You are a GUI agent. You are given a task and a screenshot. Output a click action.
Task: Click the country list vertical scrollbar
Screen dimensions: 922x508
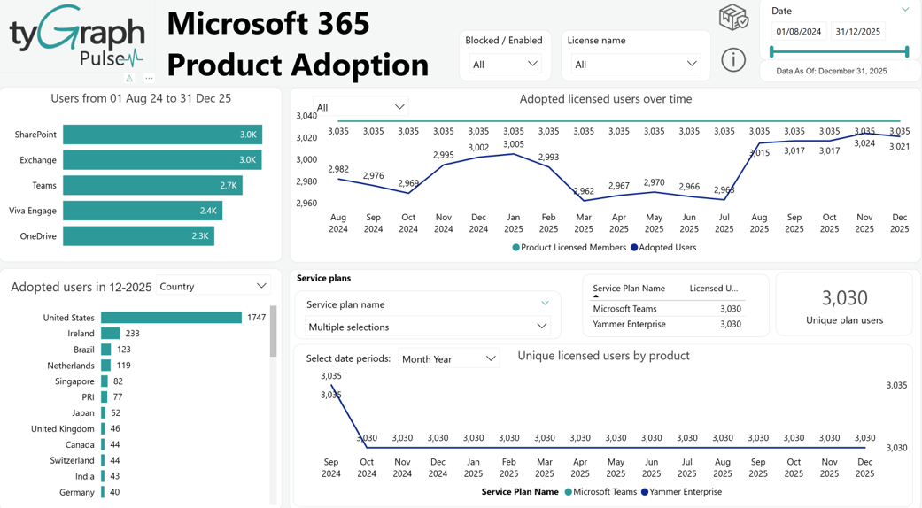(273, 331)
